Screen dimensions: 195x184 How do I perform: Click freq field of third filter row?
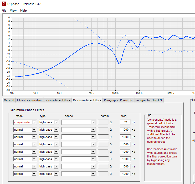click(125, 137)
